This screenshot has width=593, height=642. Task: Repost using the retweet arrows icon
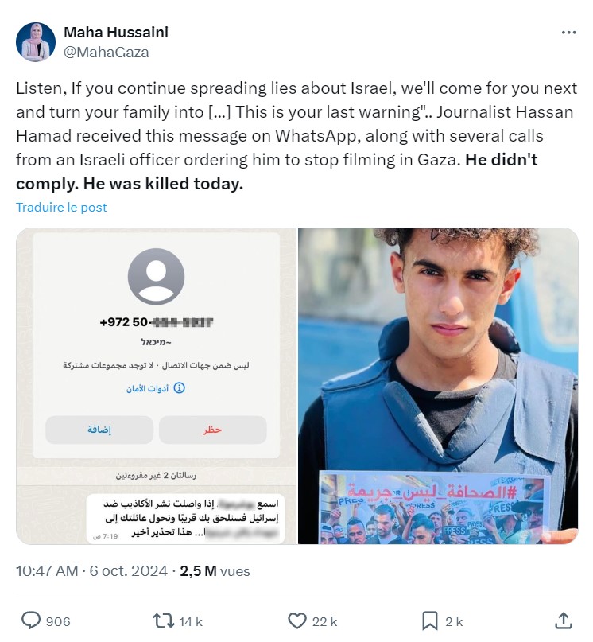point(163,621)
